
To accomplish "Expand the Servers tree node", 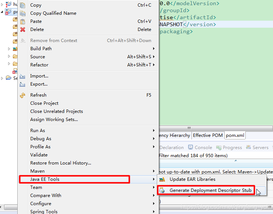I will (2, 78).
